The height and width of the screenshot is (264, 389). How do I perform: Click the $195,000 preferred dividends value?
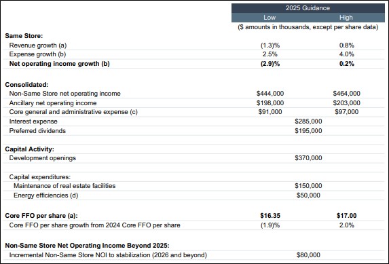[x=308, y=131]
